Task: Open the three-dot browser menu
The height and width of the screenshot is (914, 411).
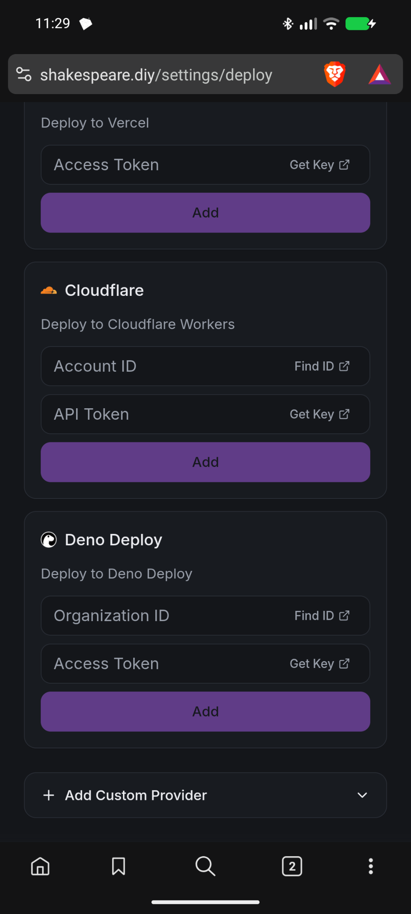Action: (x=371, y=866)
